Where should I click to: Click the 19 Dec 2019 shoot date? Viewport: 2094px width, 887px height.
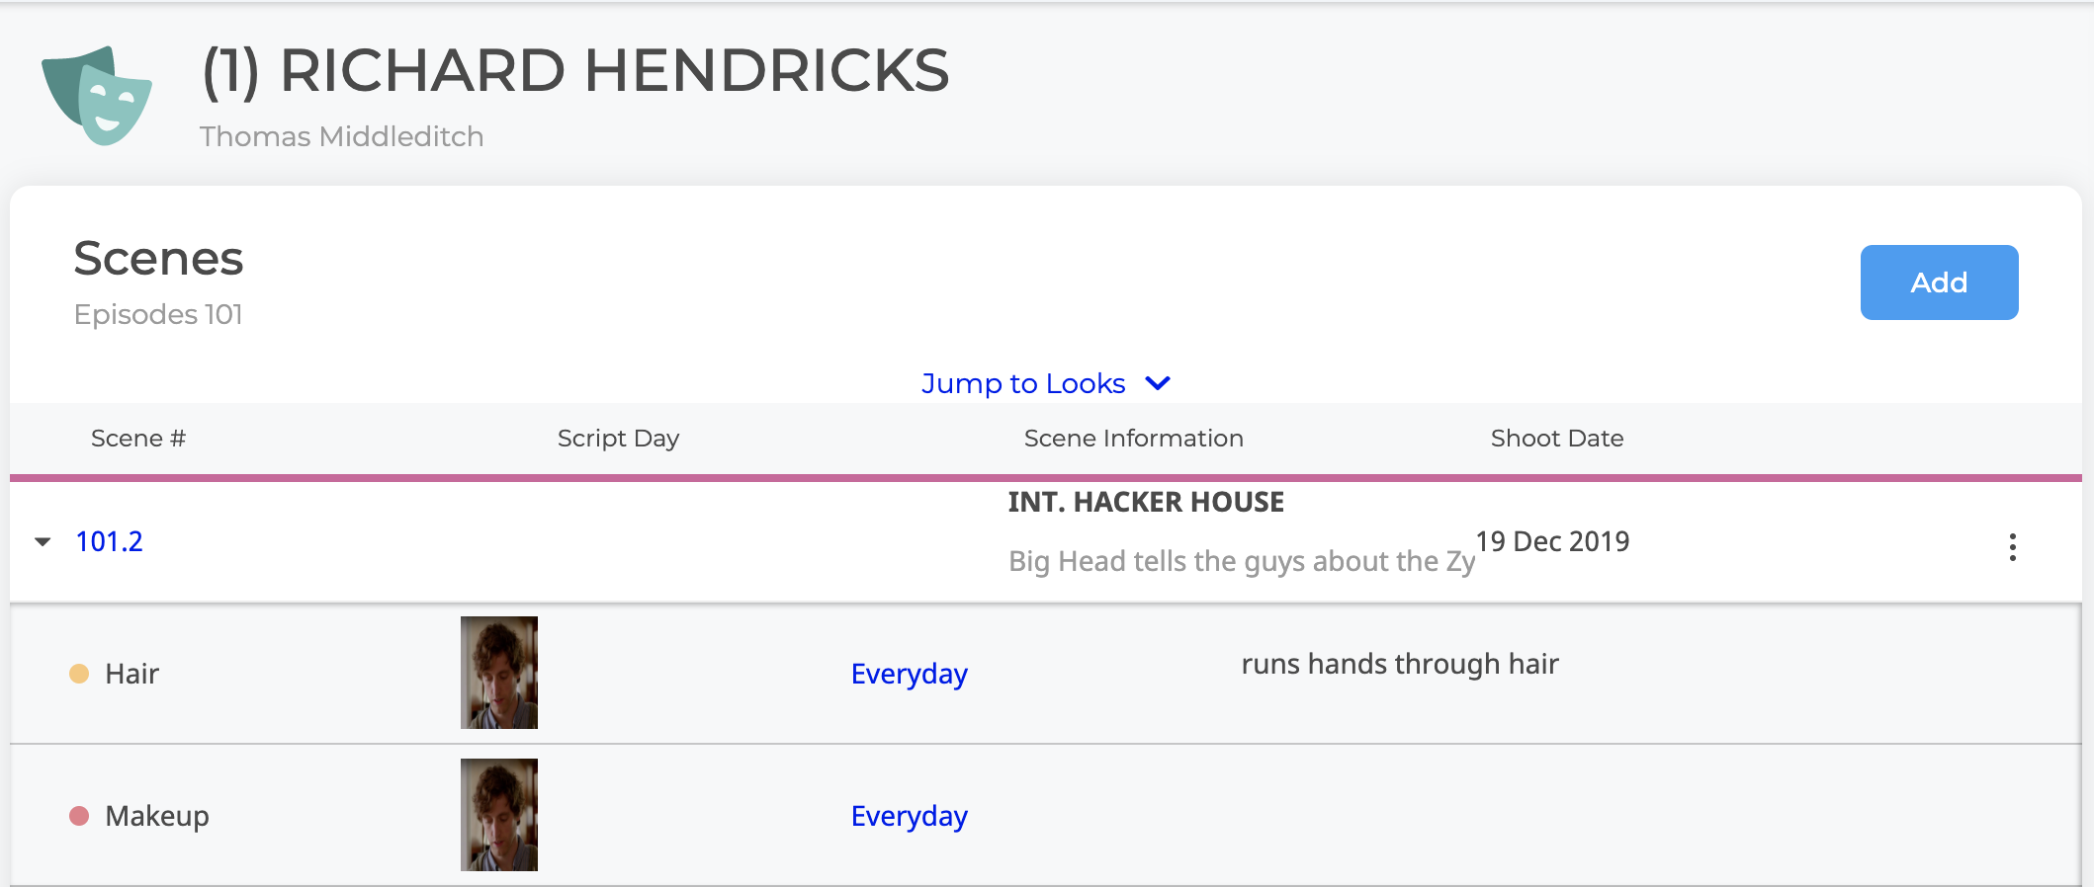(x=1552, y=541)
